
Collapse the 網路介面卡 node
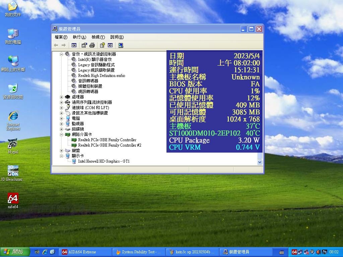tap(62, 135)
